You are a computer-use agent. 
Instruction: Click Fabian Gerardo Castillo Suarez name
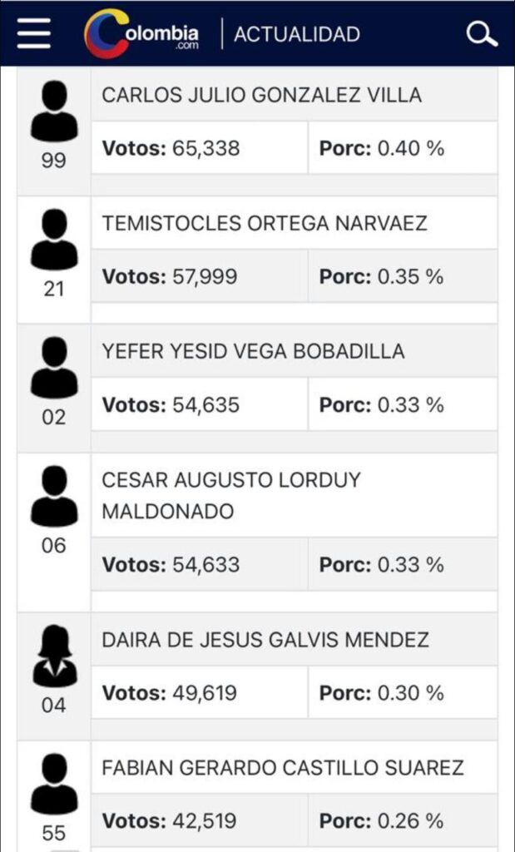283,768
